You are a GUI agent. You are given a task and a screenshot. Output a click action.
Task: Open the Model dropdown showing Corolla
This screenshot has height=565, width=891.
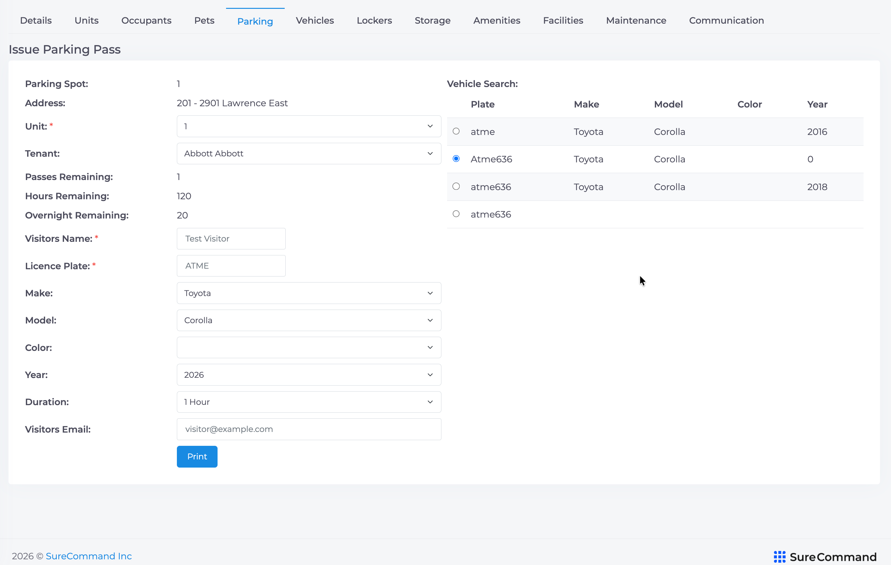309,320
